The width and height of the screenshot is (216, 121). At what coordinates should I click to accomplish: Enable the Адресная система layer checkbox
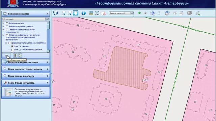[x=7, y=23]
